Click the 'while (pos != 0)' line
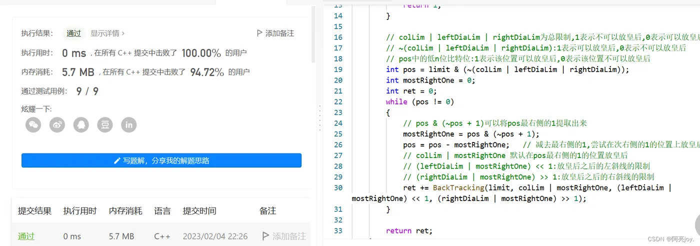Viewport: 700px width, 246px height. (419, 101)
